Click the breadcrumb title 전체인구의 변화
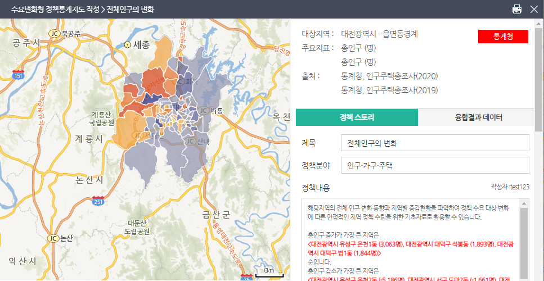This screenshot has height=281, width=544. (x=131, y=10)
